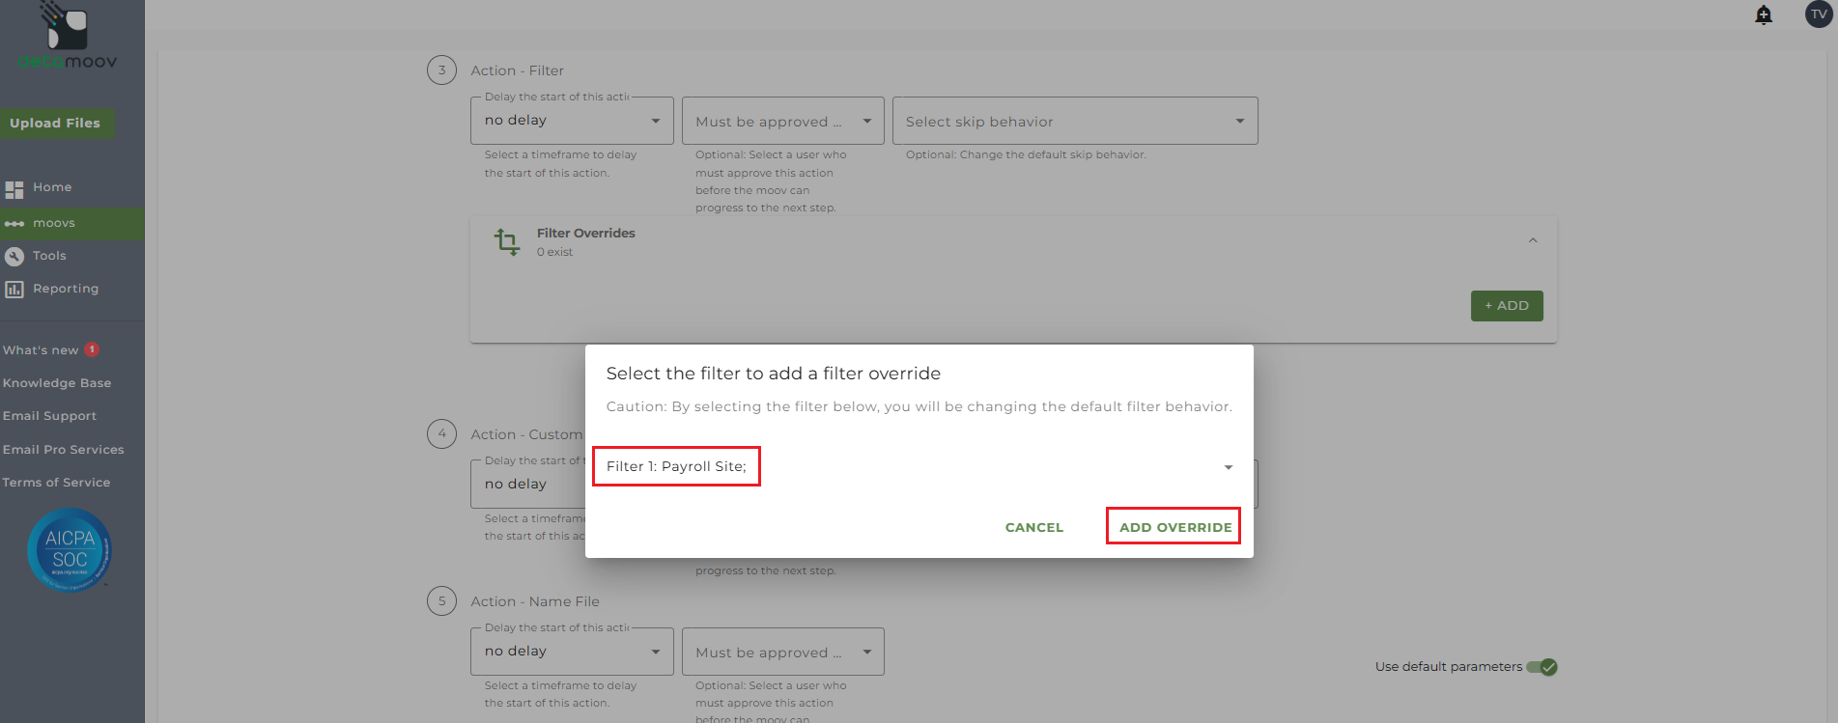Image resolution: width=1838 pixels, height=723 pixels.
Task: Click the Reporting chart icon
Action: pyautogui.click(x=14, y=289)
